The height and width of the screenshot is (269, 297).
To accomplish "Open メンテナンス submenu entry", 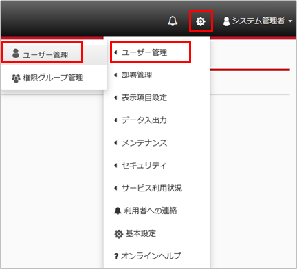I will (157, 143).
